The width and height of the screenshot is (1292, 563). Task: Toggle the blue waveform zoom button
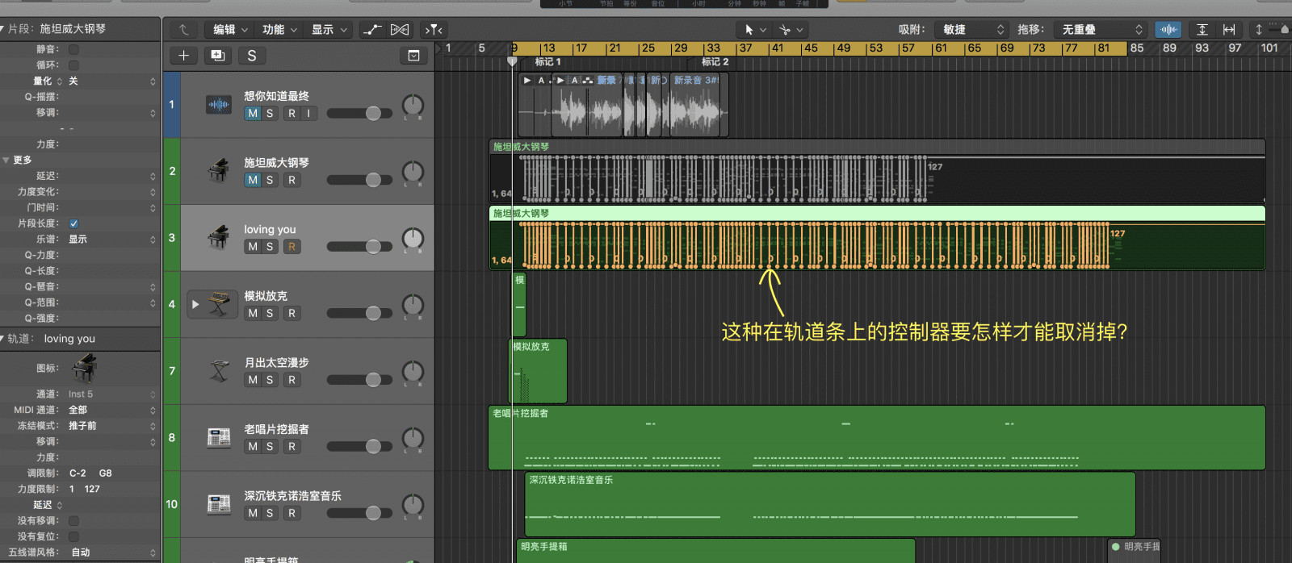point(1168,30)
